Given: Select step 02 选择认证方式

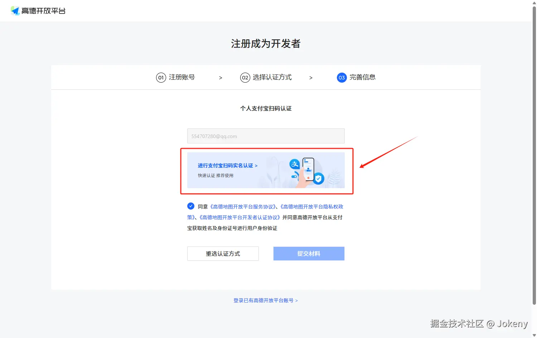Looking at the screenshot, I should pyautogui.click(x=266, y=77).
